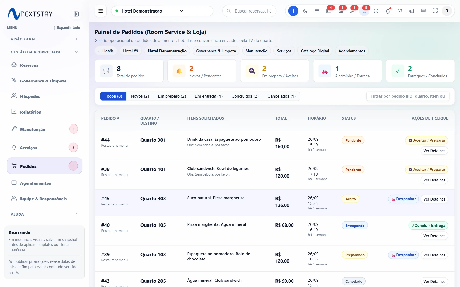Click the megaphone announcements icon
The image size is (460, 287).
[x=411, y=11]
